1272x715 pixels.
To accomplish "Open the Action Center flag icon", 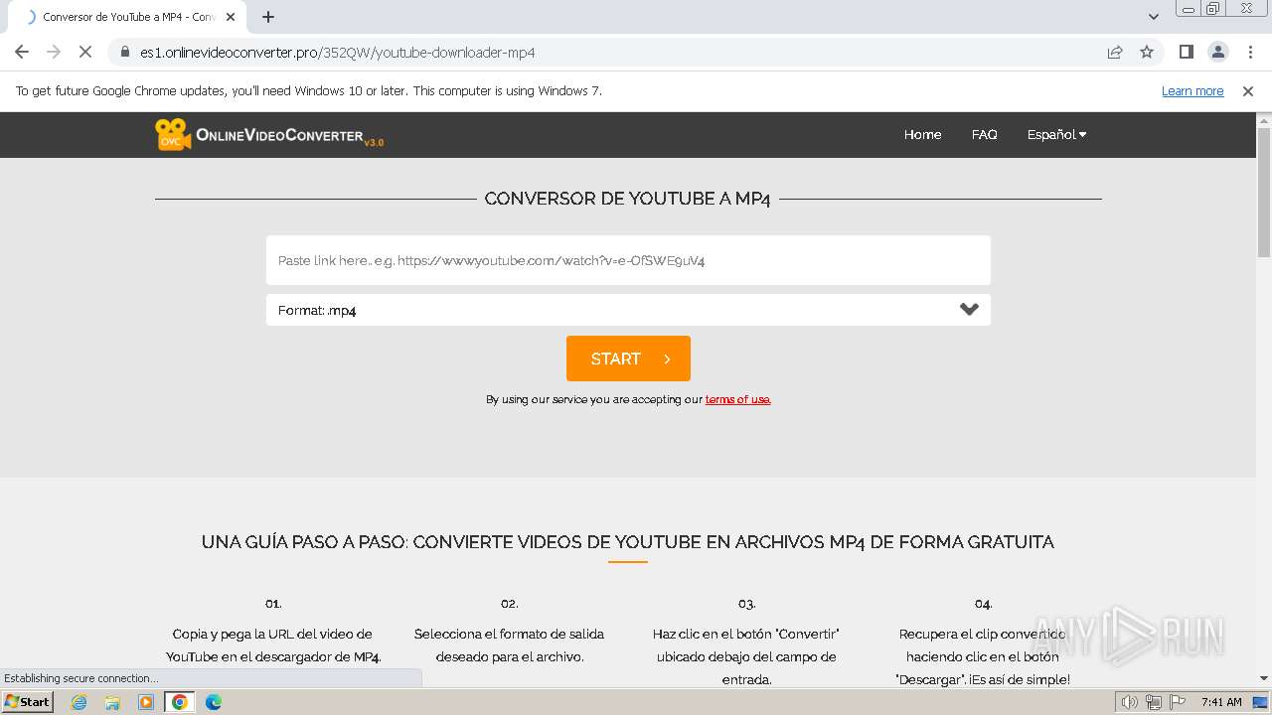I will point(1178,702).
